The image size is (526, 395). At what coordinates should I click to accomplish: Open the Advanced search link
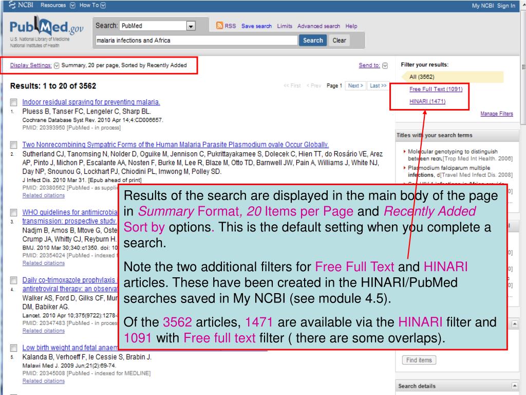pyautogui.click(x=318, y=26)
